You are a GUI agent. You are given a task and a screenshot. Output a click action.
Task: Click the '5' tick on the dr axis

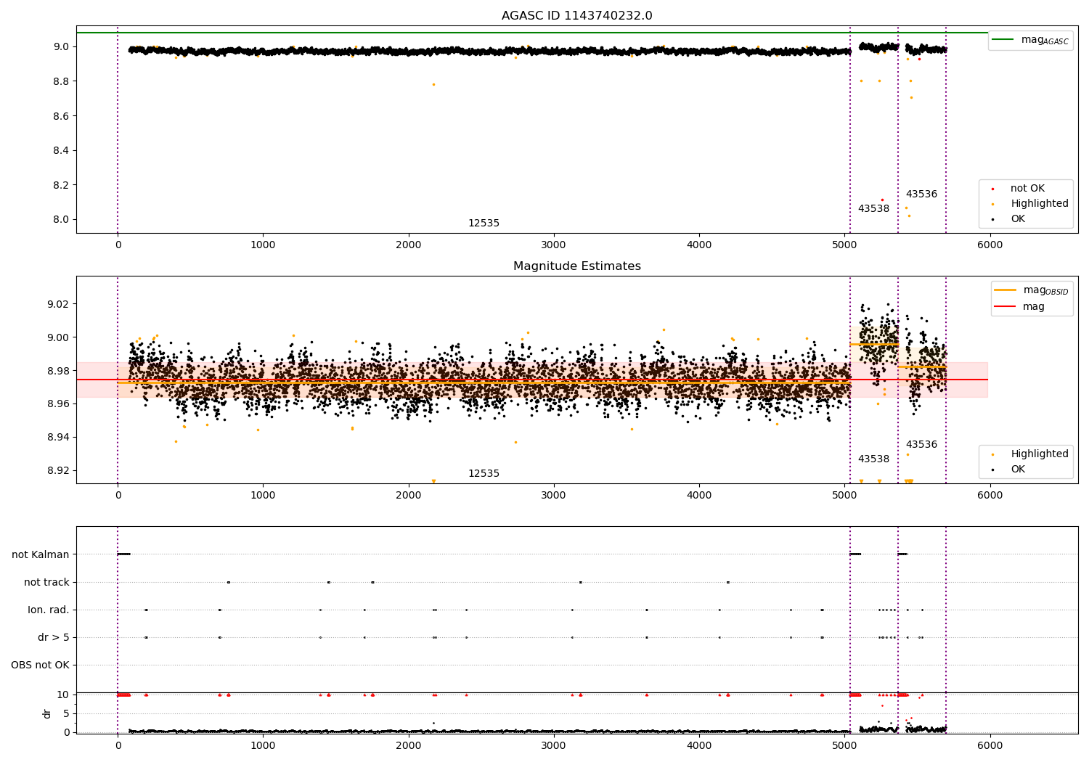coord(66,714)
